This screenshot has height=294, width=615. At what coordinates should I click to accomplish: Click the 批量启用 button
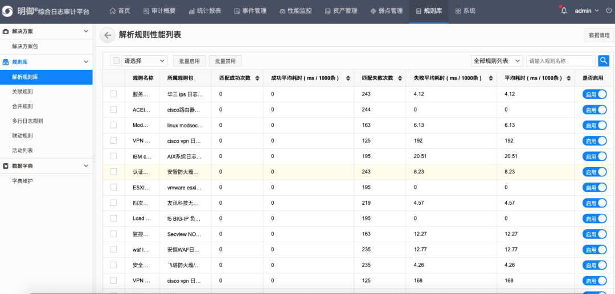click(x=190, y=61)
